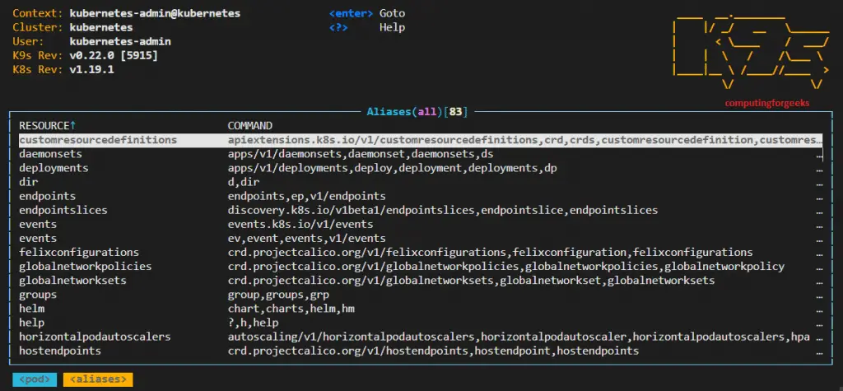Click the d,dir command text
Image resolution: width=843 pixels, height=391 pixels.
(244, 182)
